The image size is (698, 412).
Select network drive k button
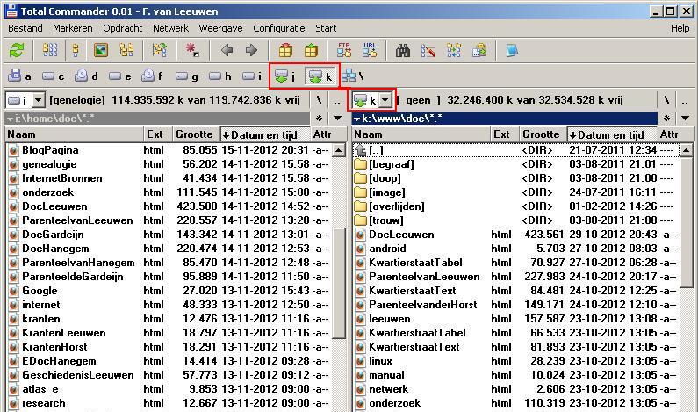tap(320, 76)
